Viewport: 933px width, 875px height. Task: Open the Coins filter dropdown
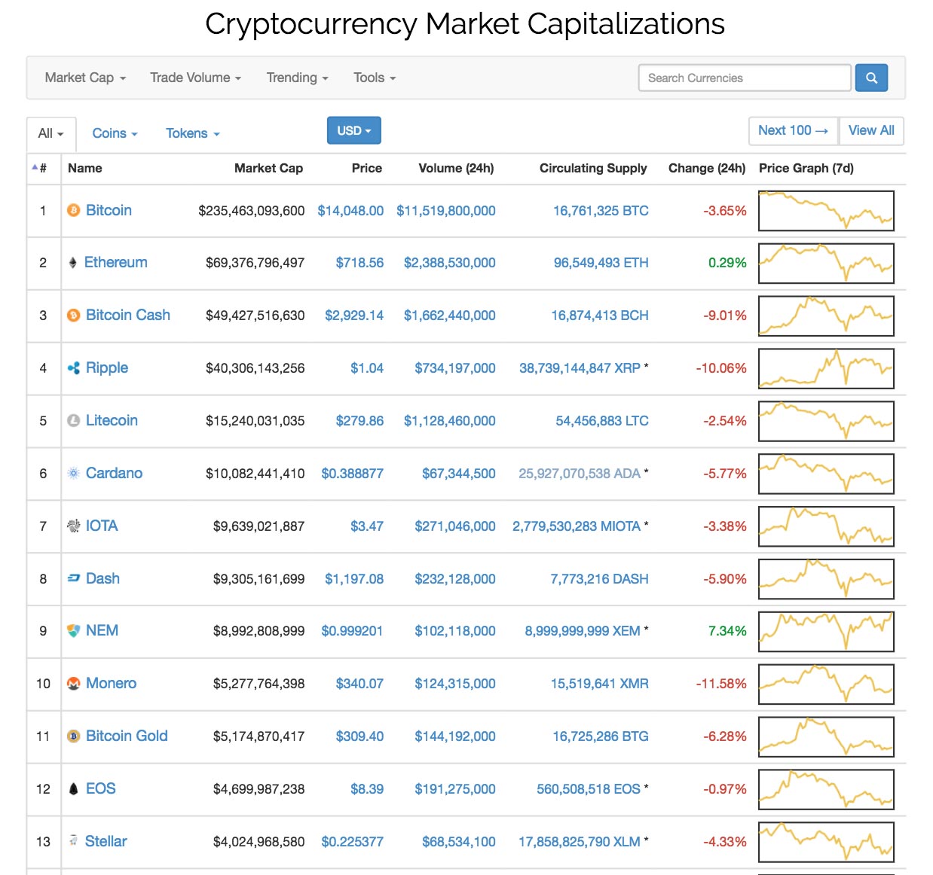[115, 133]
